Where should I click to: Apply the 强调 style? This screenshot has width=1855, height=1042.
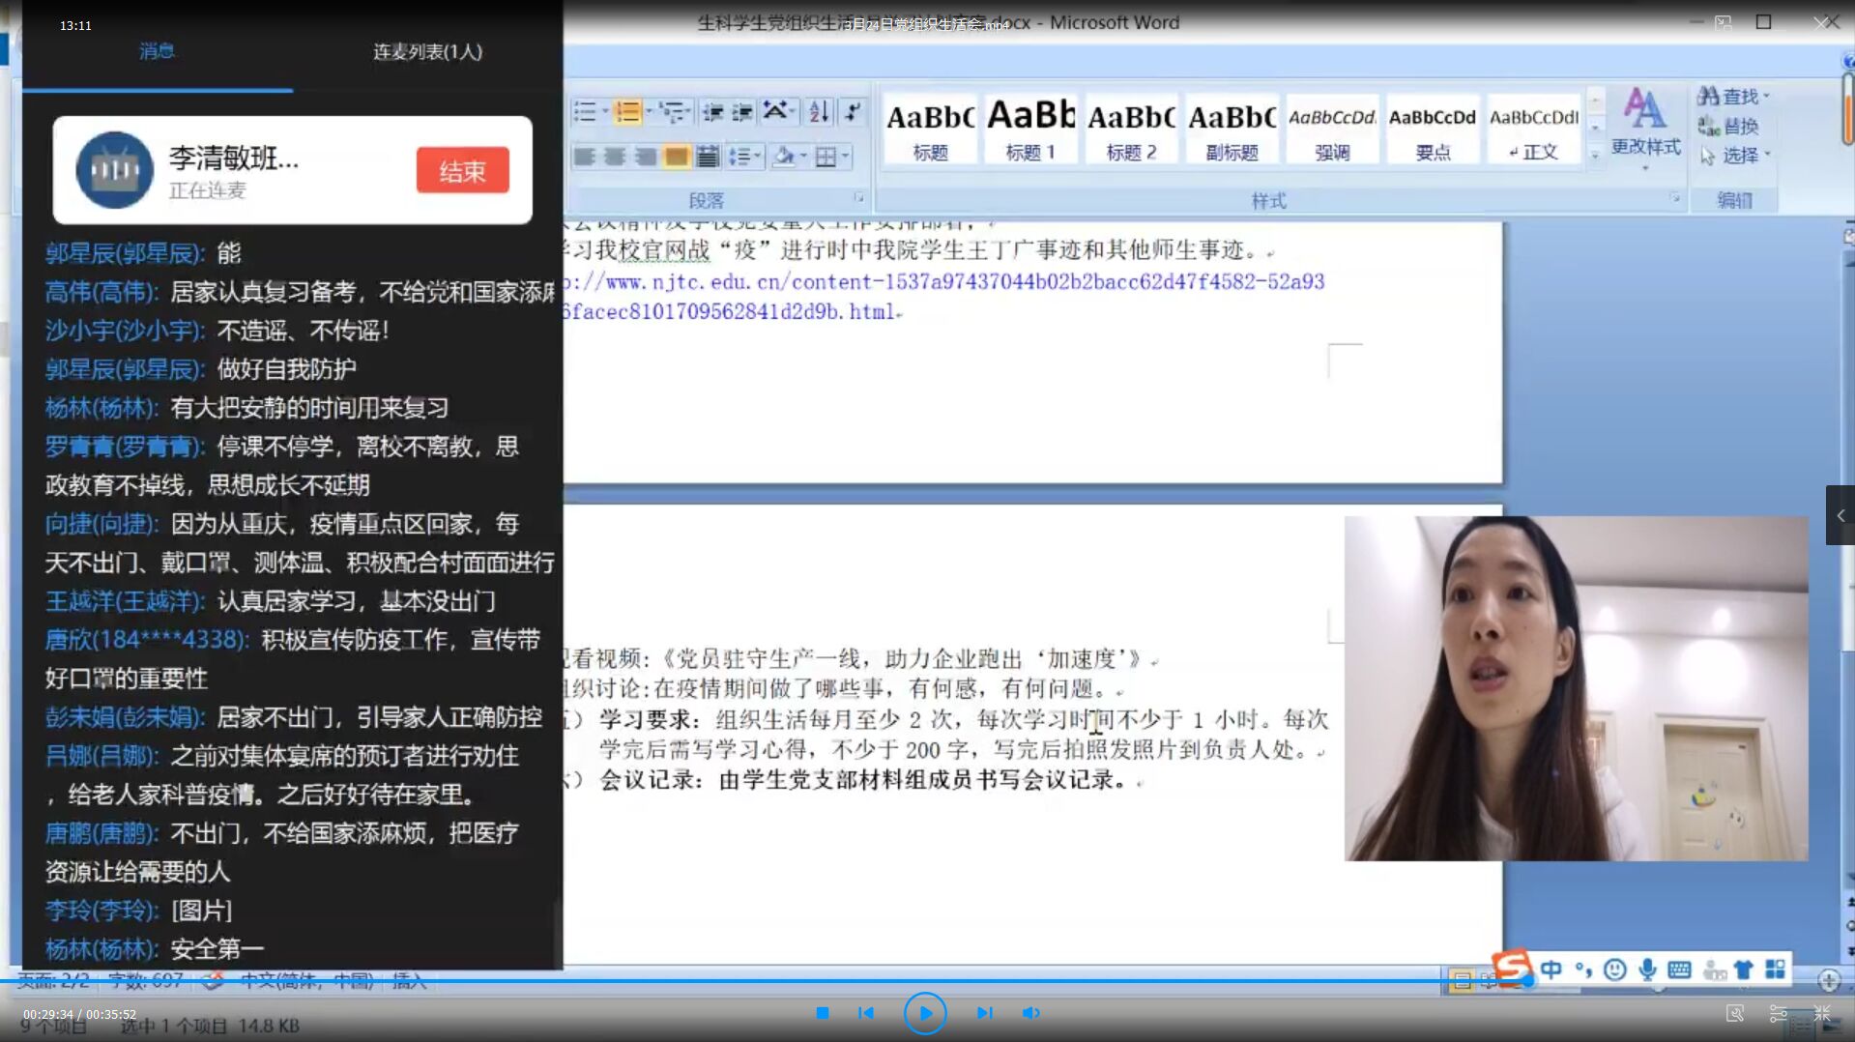1332,130
